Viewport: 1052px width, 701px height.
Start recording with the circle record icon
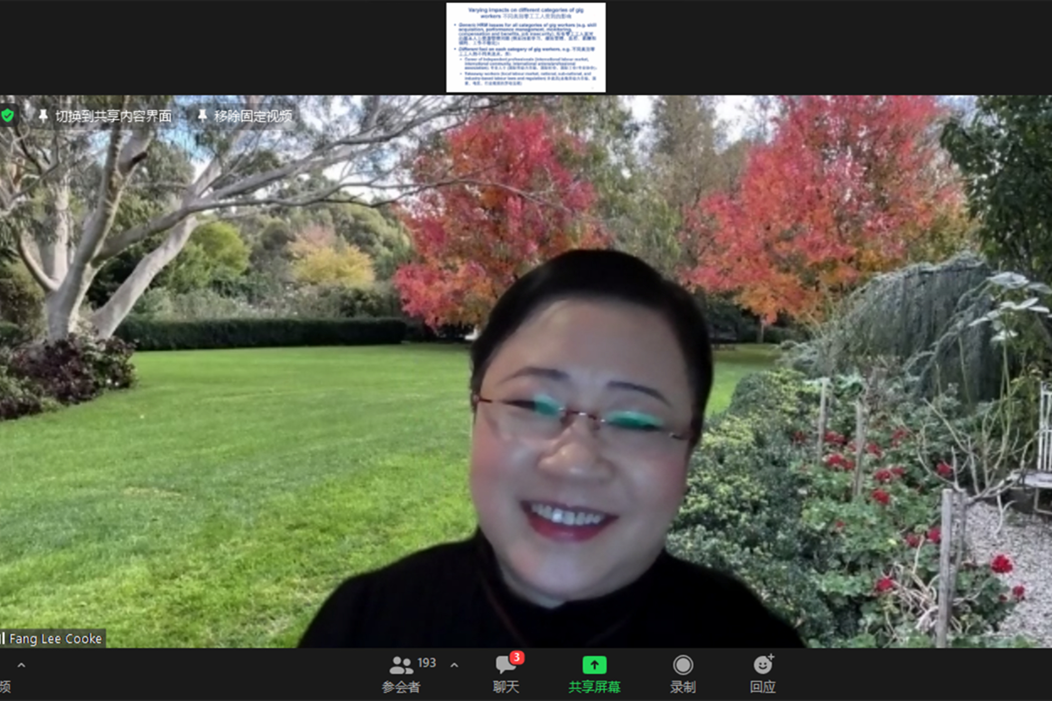(x=683, y=665)
